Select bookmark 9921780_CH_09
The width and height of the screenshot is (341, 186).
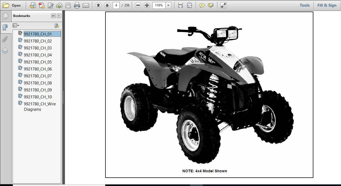(38, 90)
